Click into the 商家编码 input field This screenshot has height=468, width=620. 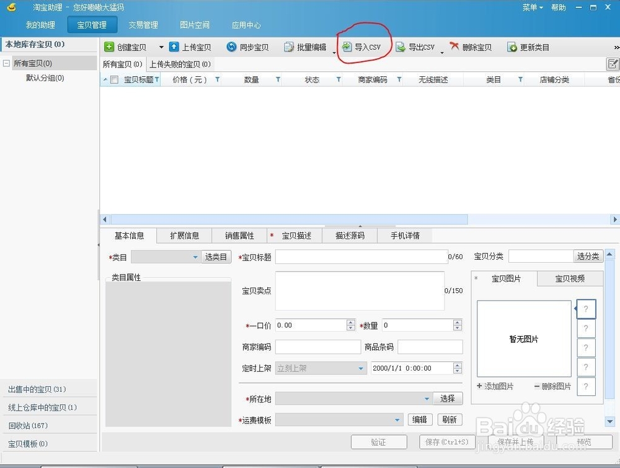pos(318,347)
